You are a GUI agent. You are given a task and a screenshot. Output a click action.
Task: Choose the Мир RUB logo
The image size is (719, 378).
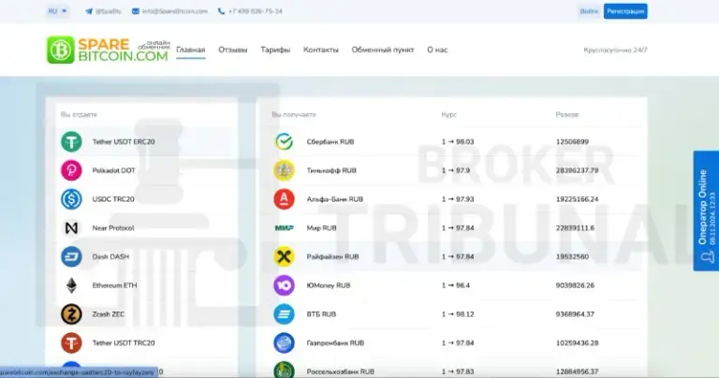click(285, 228)
